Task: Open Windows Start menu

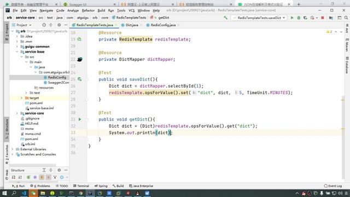Action: tap(4, 193)
